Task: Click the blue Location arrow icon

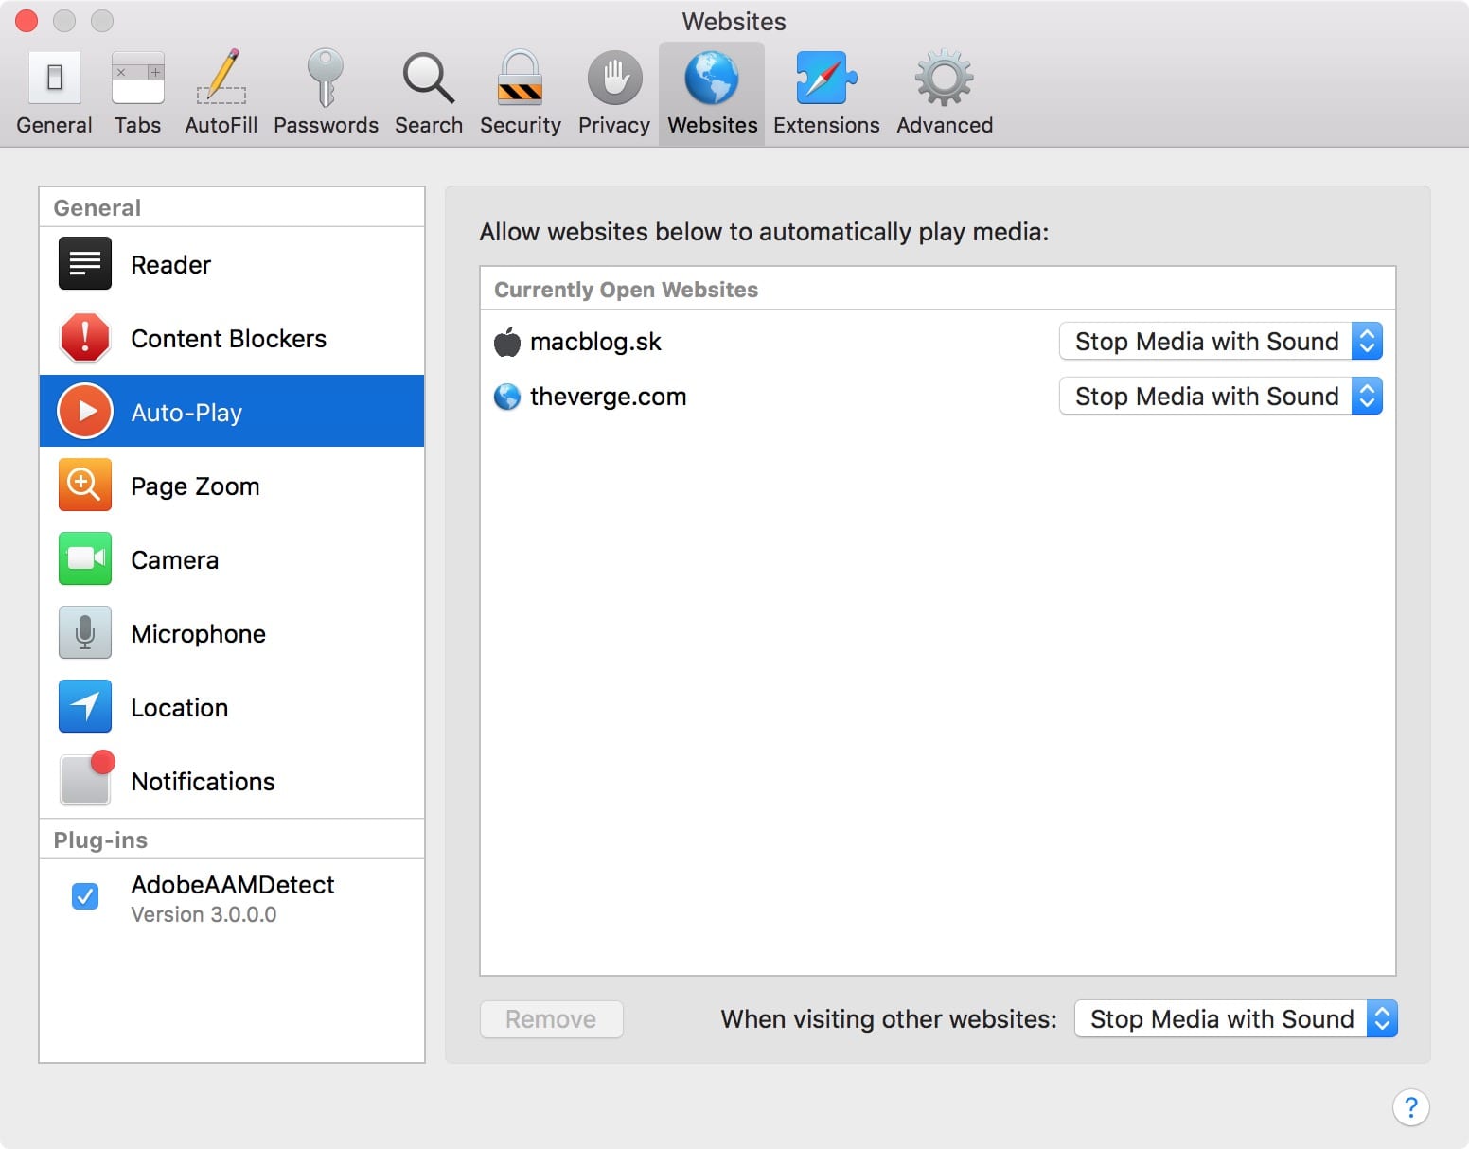Action: click(85, 707)
